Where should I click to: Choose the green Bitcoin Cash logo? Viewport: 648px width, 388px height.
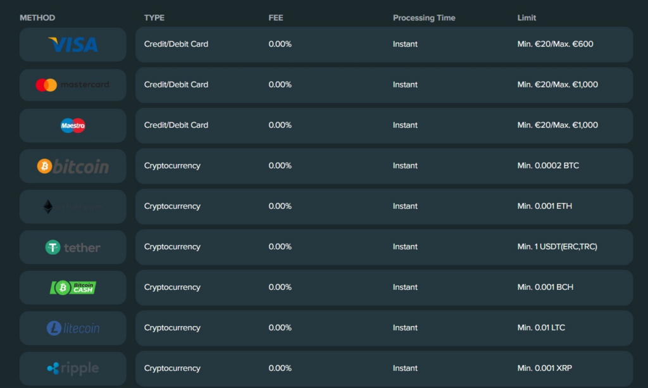73,287
